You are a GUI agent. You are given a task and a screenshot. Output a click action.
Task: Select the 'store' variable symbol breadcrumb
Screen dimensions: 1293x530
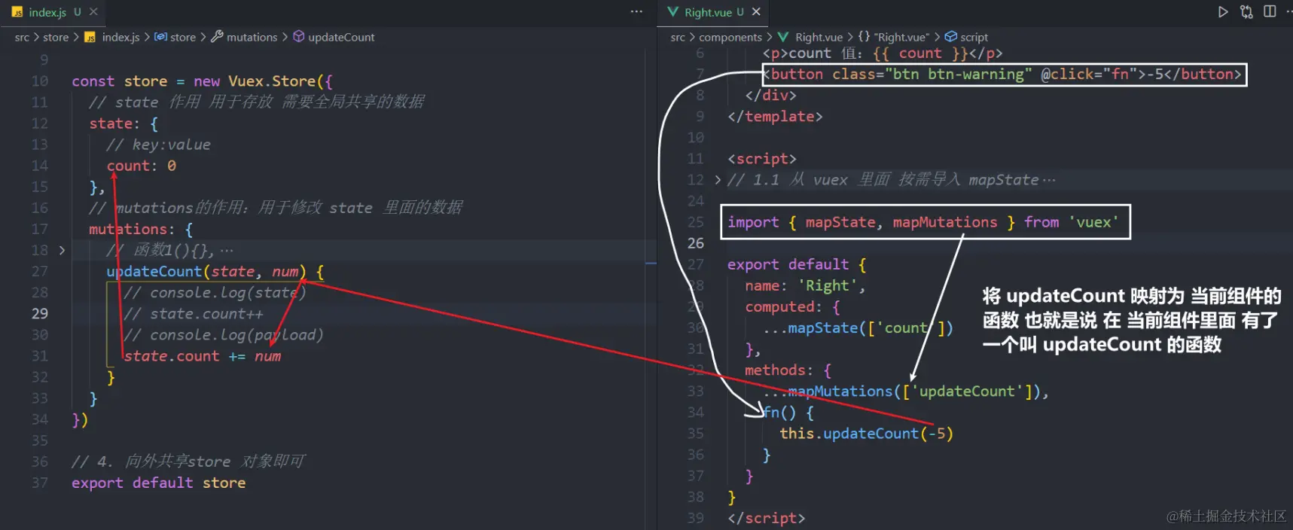click(183, 37)
